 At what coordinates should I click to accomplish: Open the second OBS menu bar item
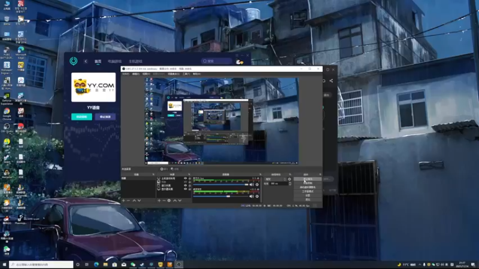tap(136, 74)
